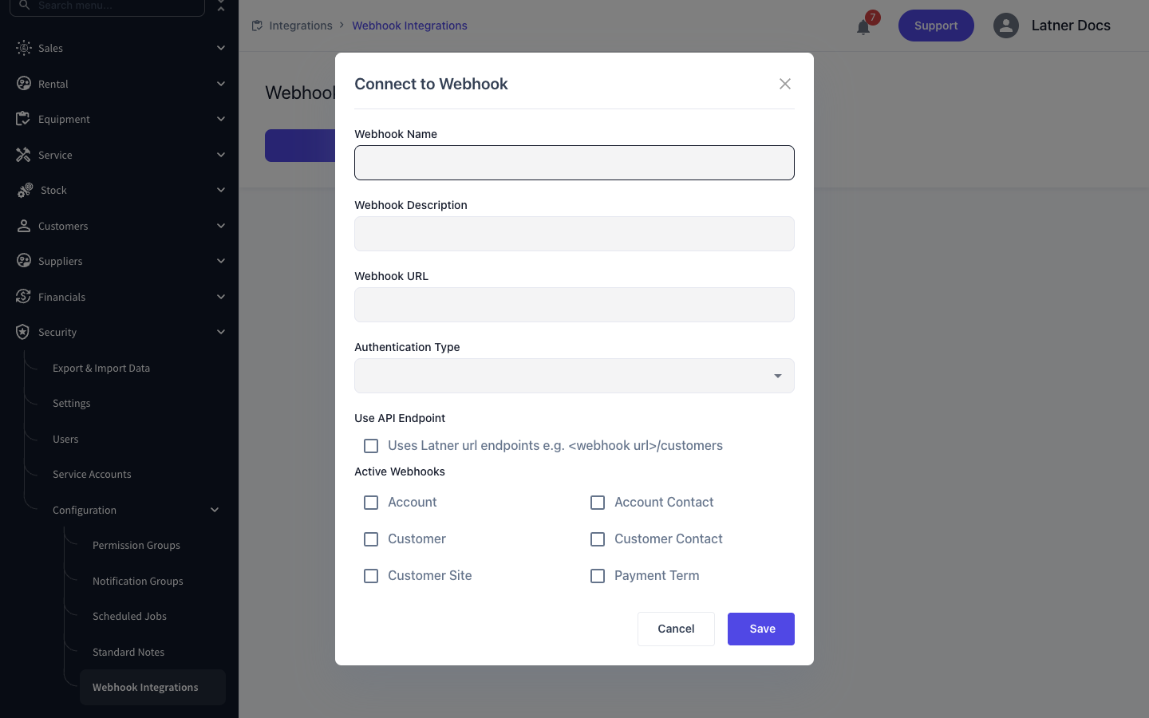Check the Account Contact checkbox

coord(598,503)
